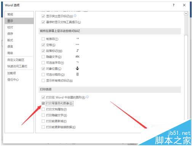
Task: Enable 打印前更新域 checkbox
Action: tap(43, 121)
